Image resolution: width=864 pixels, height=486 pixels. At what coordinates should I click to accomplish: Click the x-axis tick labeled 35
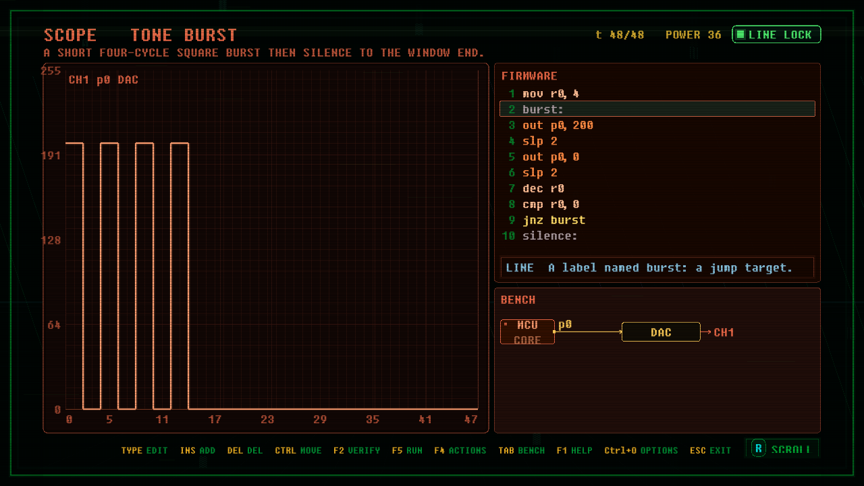(373, 419)
